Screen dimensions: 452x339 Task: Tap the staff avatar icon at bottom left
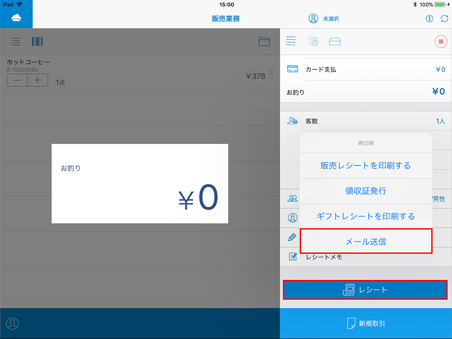tap(12, 324)
